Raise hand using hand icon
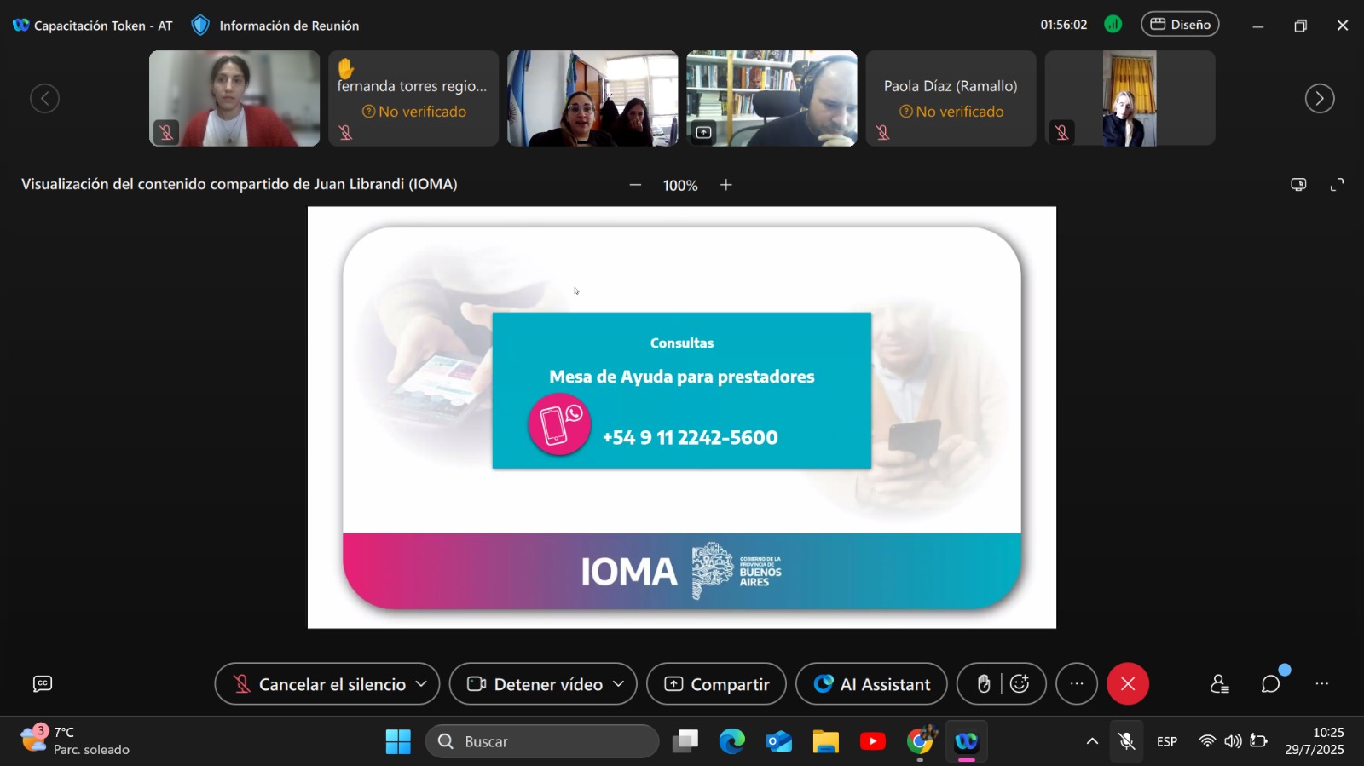Screen dimensions: 1364x766 coord(984,684)
